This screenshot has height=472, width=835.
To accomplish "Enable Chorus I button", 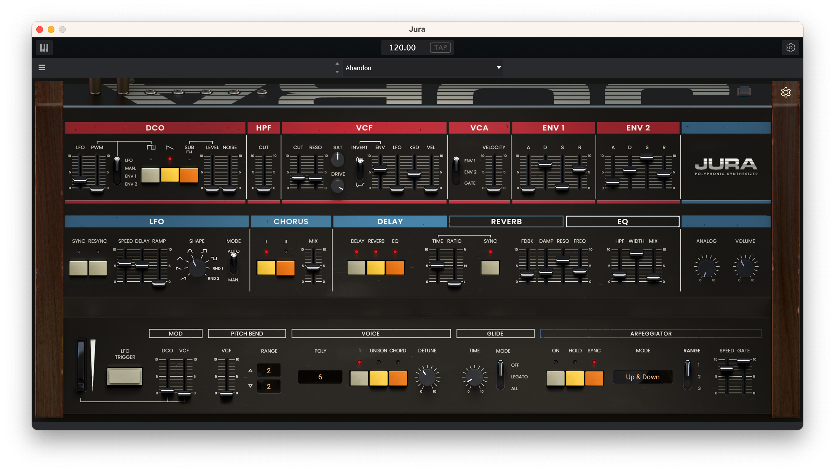I will click(266, 268).
